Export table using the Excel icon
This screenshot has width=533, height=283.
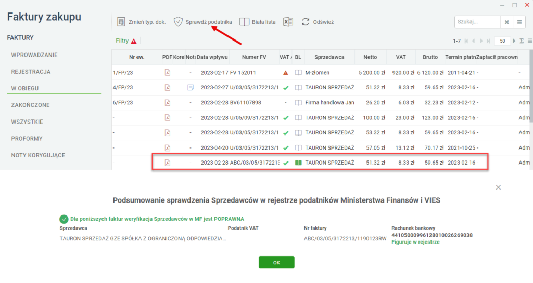pyautogui.click(x=288, y=22)
